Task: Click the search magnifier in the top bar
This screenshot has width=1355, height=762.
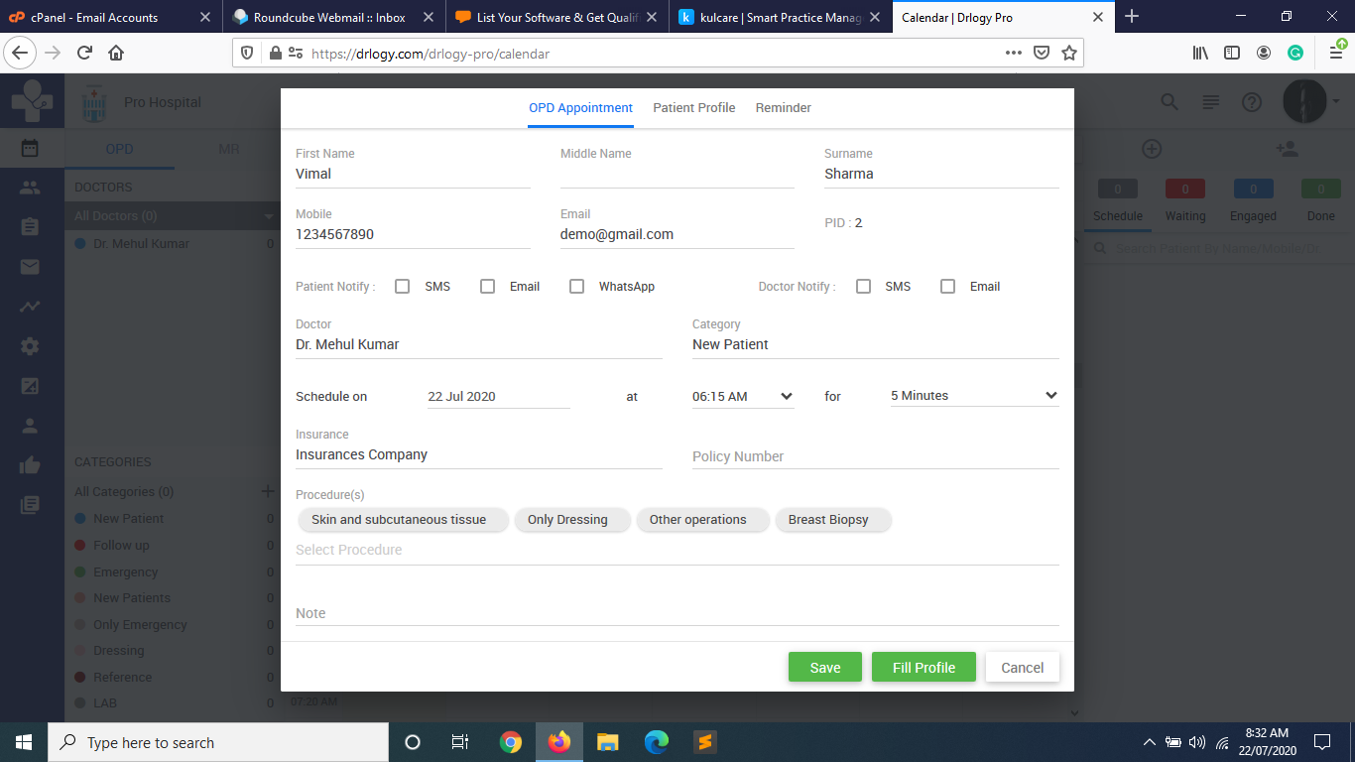Action: click(x=1169, y=101)
